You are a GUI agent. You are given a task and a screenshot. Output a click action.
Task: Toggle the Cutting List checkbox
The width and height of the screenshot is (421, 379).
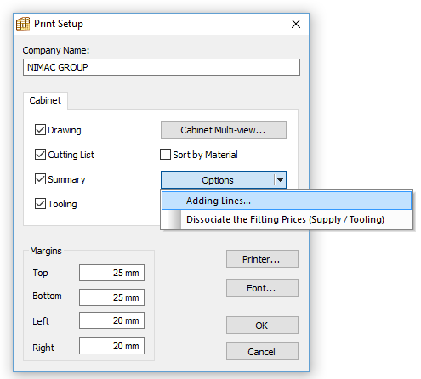(x=40, y=155)
